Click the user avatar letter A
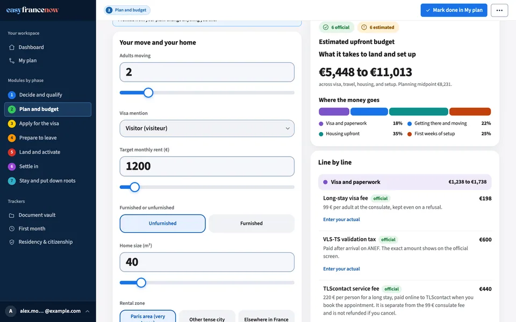Screen dimensions: 516x322 (11, 311)
